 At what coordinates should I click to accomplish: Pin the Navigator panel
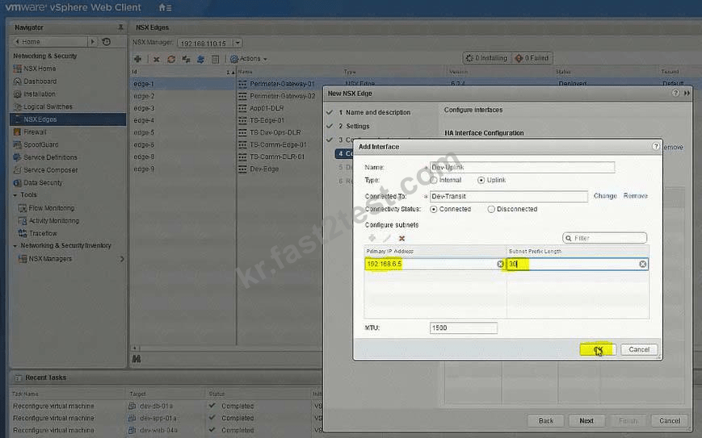pyautogui.click(x=120, y=27)
